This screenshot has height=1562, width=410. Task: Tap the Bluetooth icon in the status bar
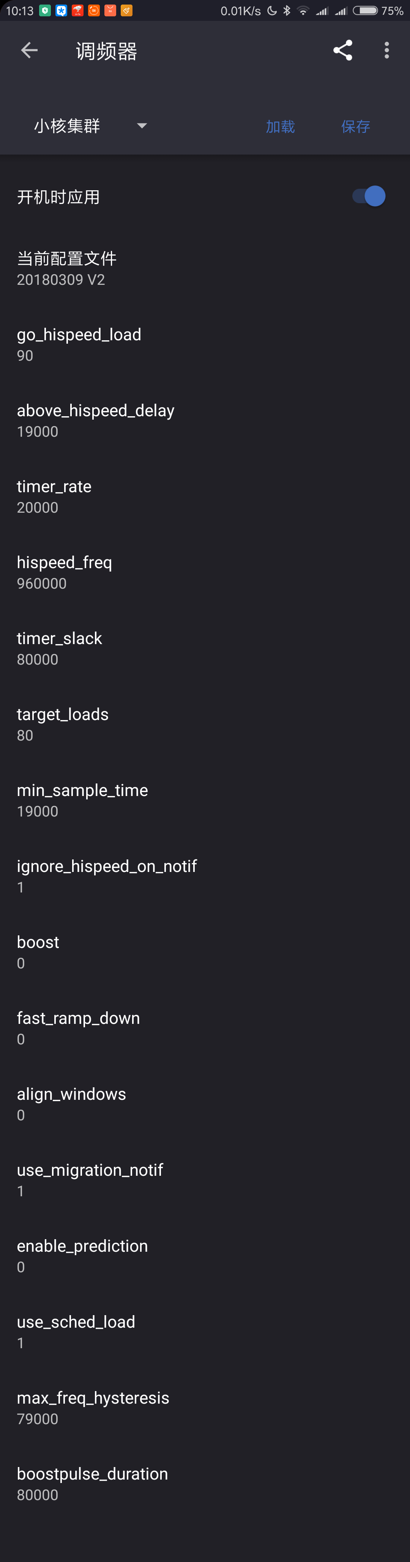[286, 10]
